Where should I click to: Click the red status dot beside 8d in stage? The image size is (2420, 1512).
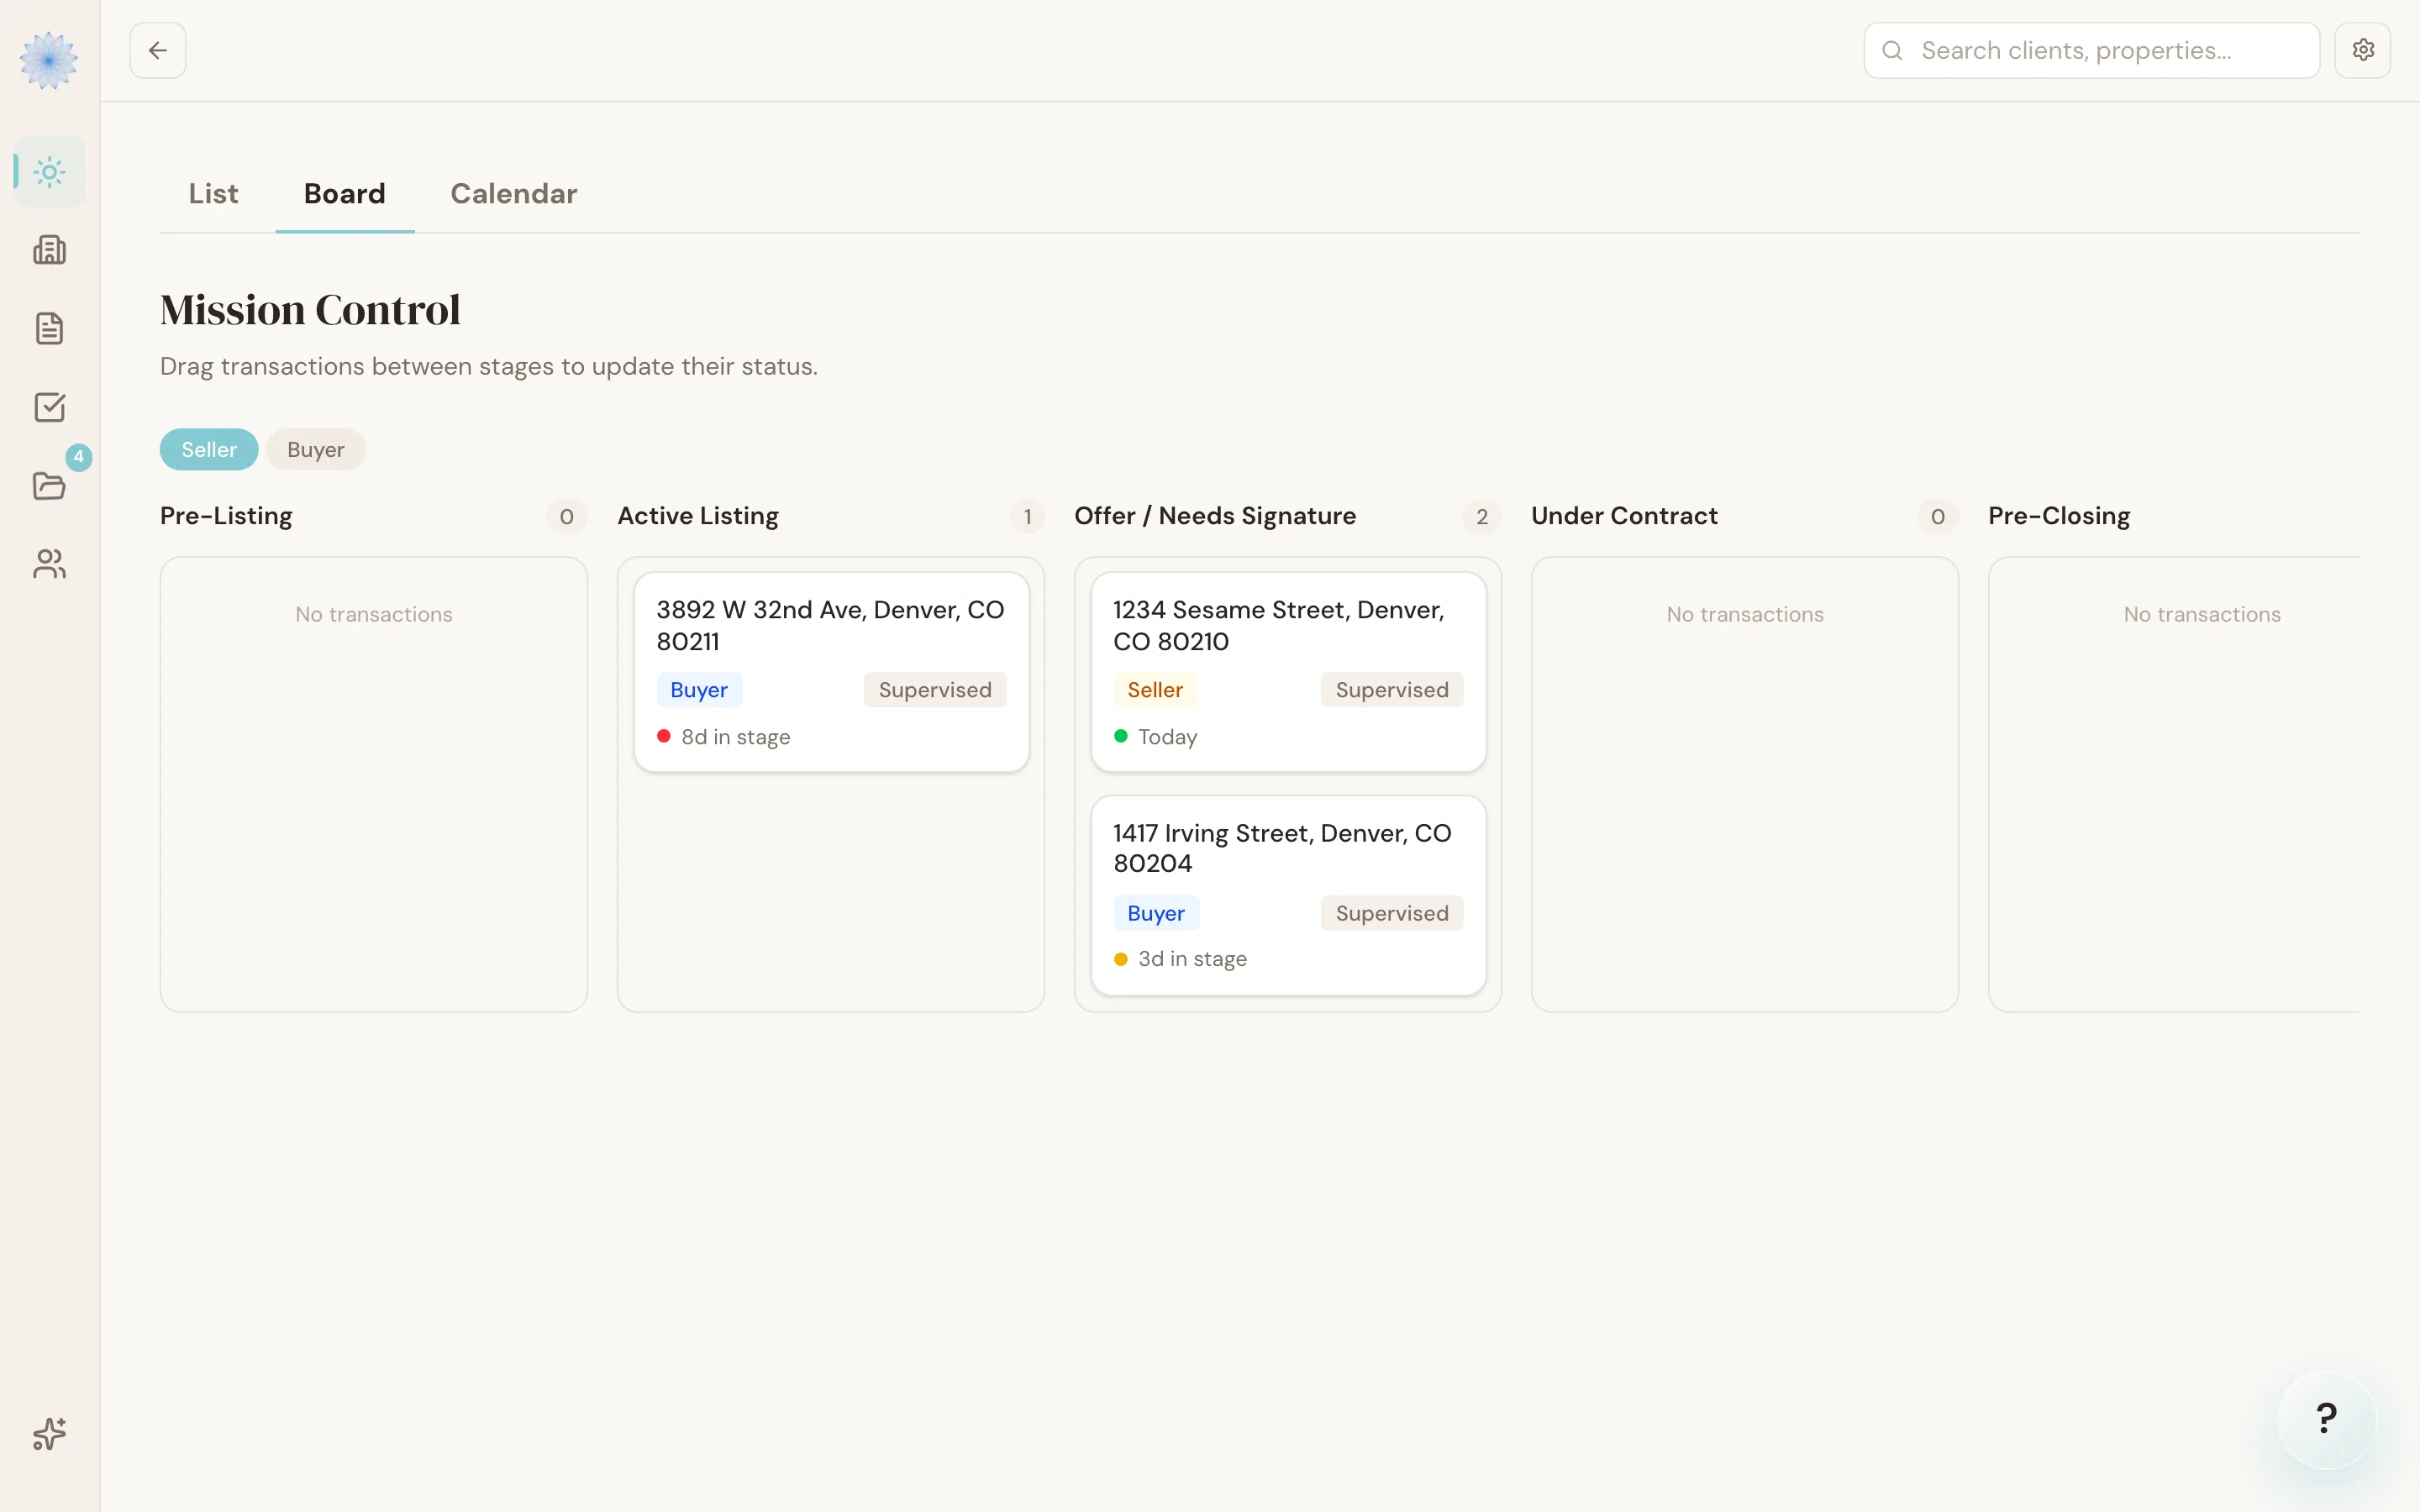click(x=664, y=736)
